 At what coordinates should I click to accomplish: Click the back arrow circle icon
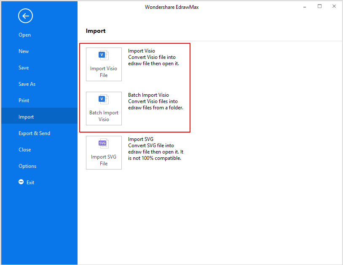coord(25,16)
